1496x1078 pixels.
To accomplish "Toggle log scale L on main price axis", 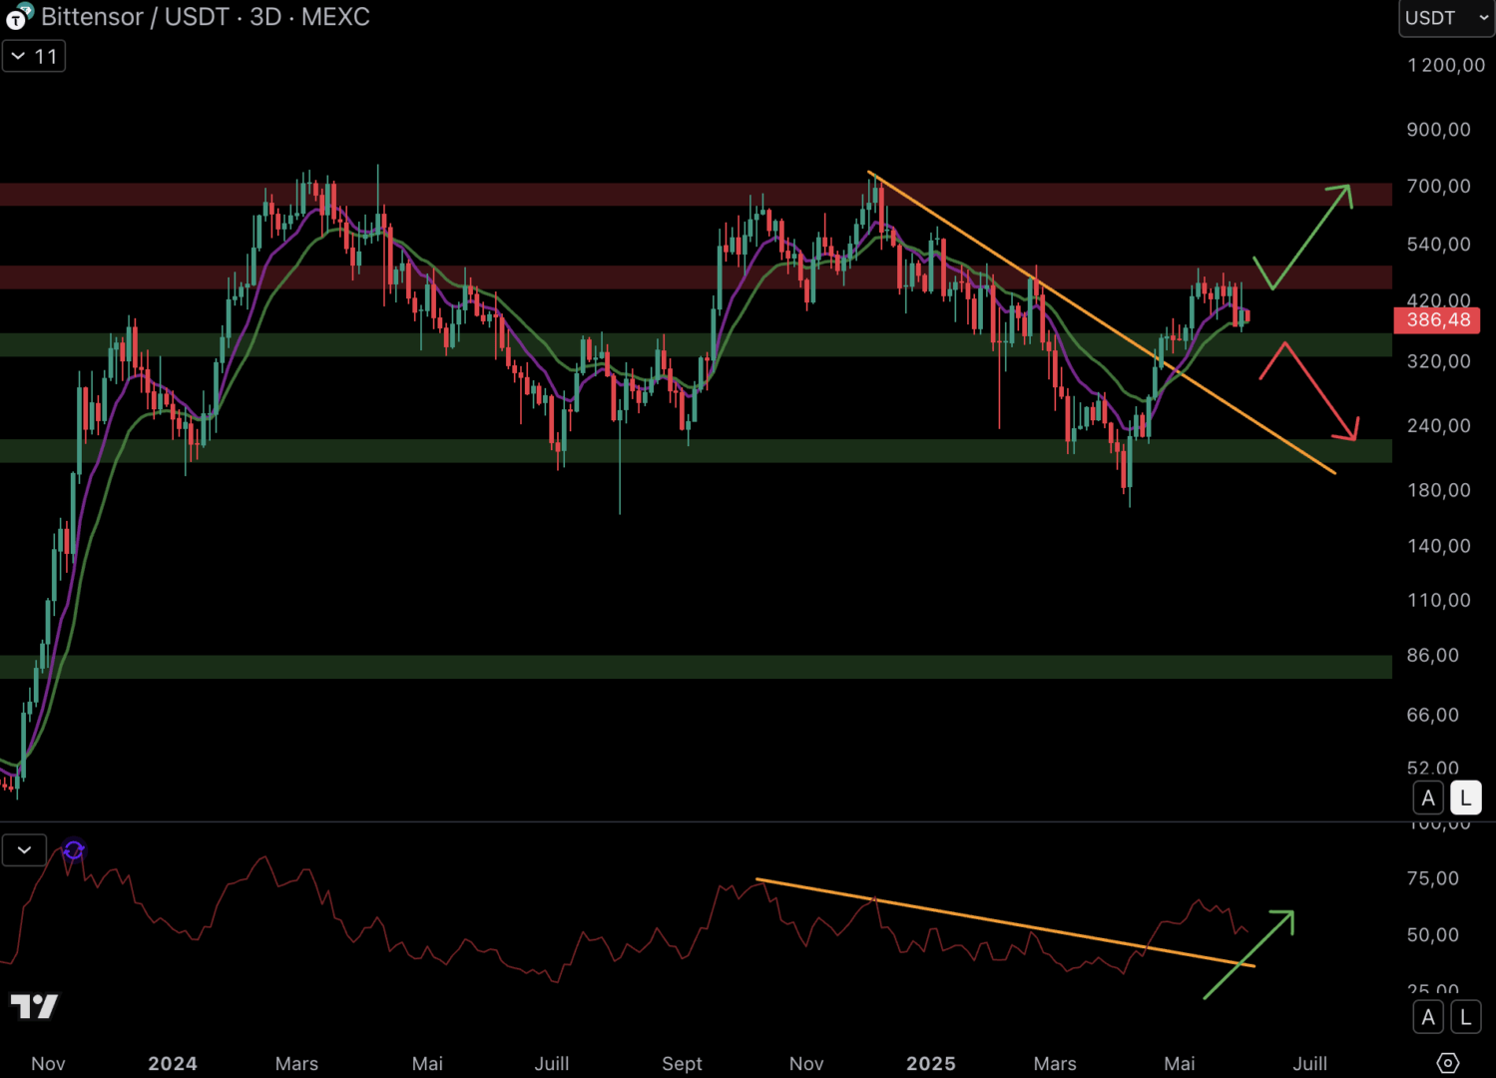I will [x=1465, y=798].
